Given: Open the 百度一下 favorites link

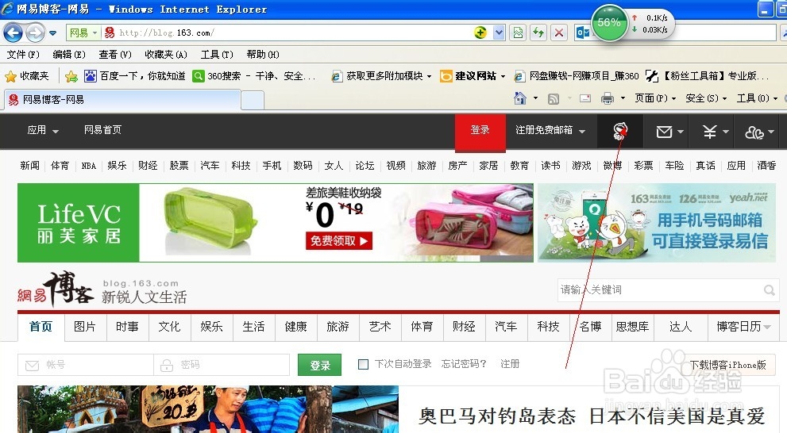Looking at the screenshot, I should [x=135, y=75].
